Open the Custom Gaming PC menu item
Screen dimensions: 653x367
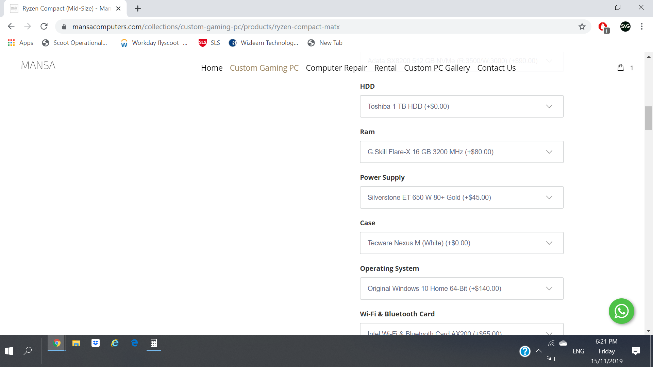tap(264, 68)
